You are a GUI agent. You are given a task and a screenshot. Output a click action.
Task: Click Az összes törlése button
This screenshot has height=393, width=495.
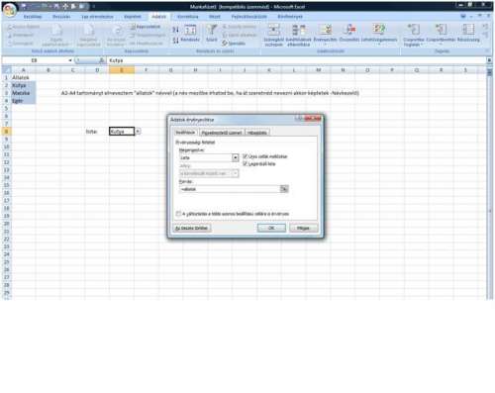tap(192, 228)
